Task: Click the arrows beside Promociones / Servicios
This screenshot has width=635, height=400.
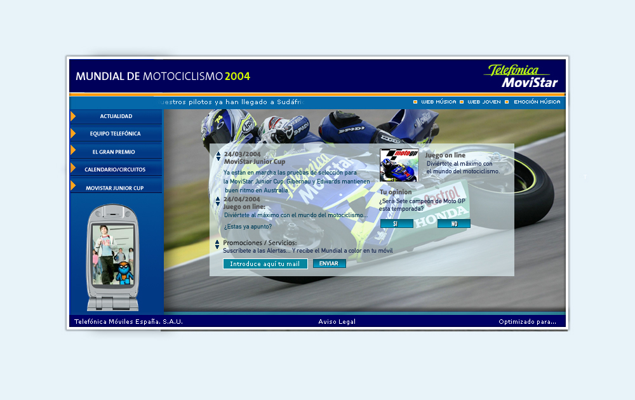Action: tap(217, 244)
